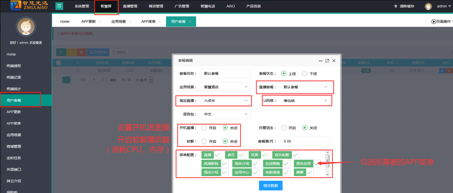The height and width of the screenshot is (193, 453).
Task: Toggle the 高清影院 menu checkbox
Action: click(x=224, y=164)
